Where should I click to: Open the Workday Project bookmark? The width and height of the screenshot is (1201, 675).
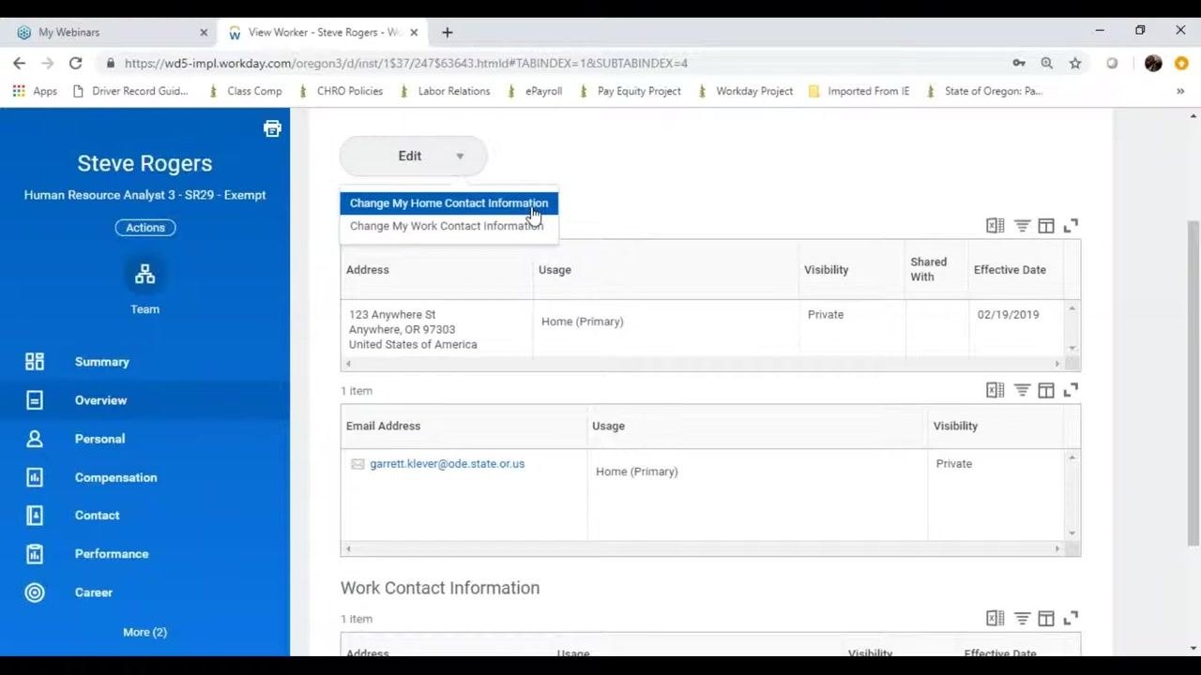[745, 91]
